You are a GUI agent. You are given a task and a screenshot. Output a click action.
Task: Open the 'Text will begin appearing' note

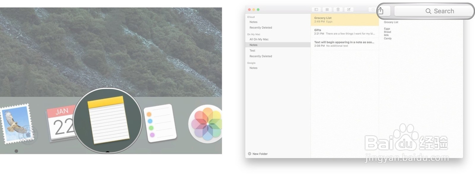point(345,44)
